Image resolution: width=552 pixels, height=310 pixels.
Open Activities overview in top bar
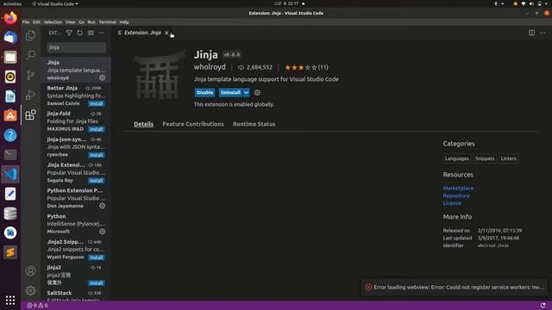(x=12, y=3)
